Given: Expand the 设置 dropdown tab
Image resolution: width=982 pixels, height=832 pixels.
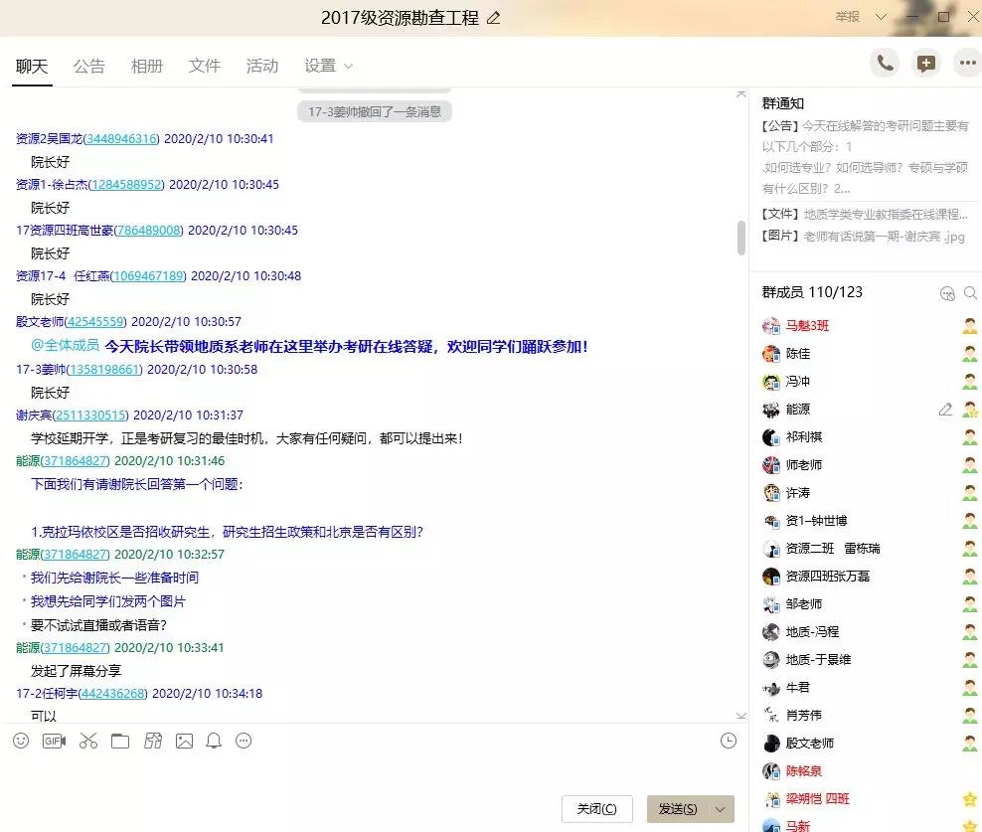Looking at the screenshot, I should tap(329, 66).
